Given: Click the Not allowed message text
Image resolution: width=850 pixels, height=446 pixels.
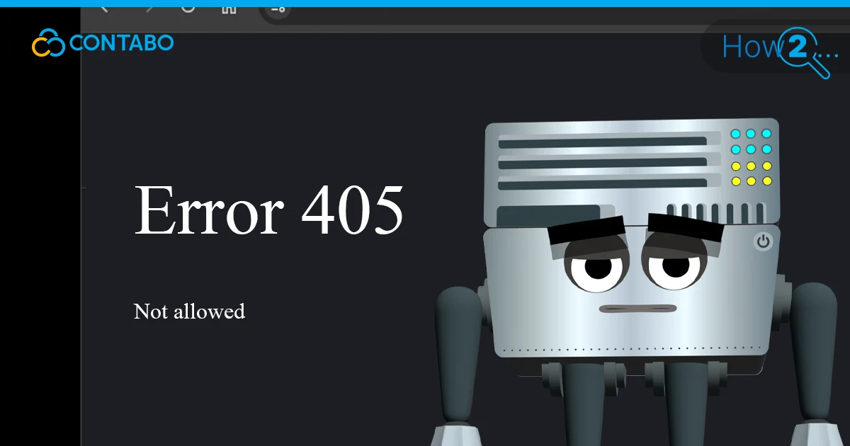Looking at the screenshot, I should pyautogui.click(x=188, y=311).
